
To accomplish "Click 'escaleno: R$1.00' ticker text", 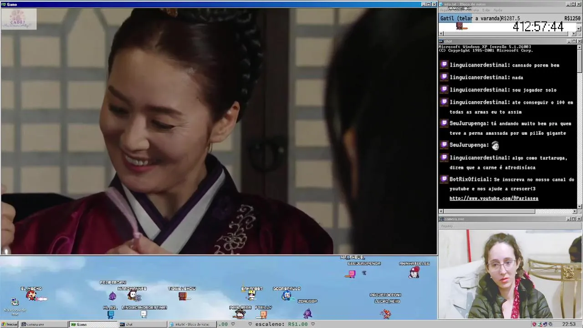I will coord(281,324).
